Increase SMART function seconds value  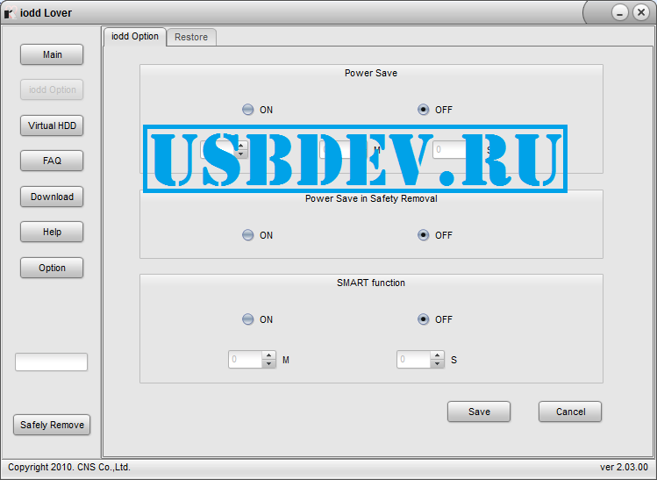[x=438, y=355]
